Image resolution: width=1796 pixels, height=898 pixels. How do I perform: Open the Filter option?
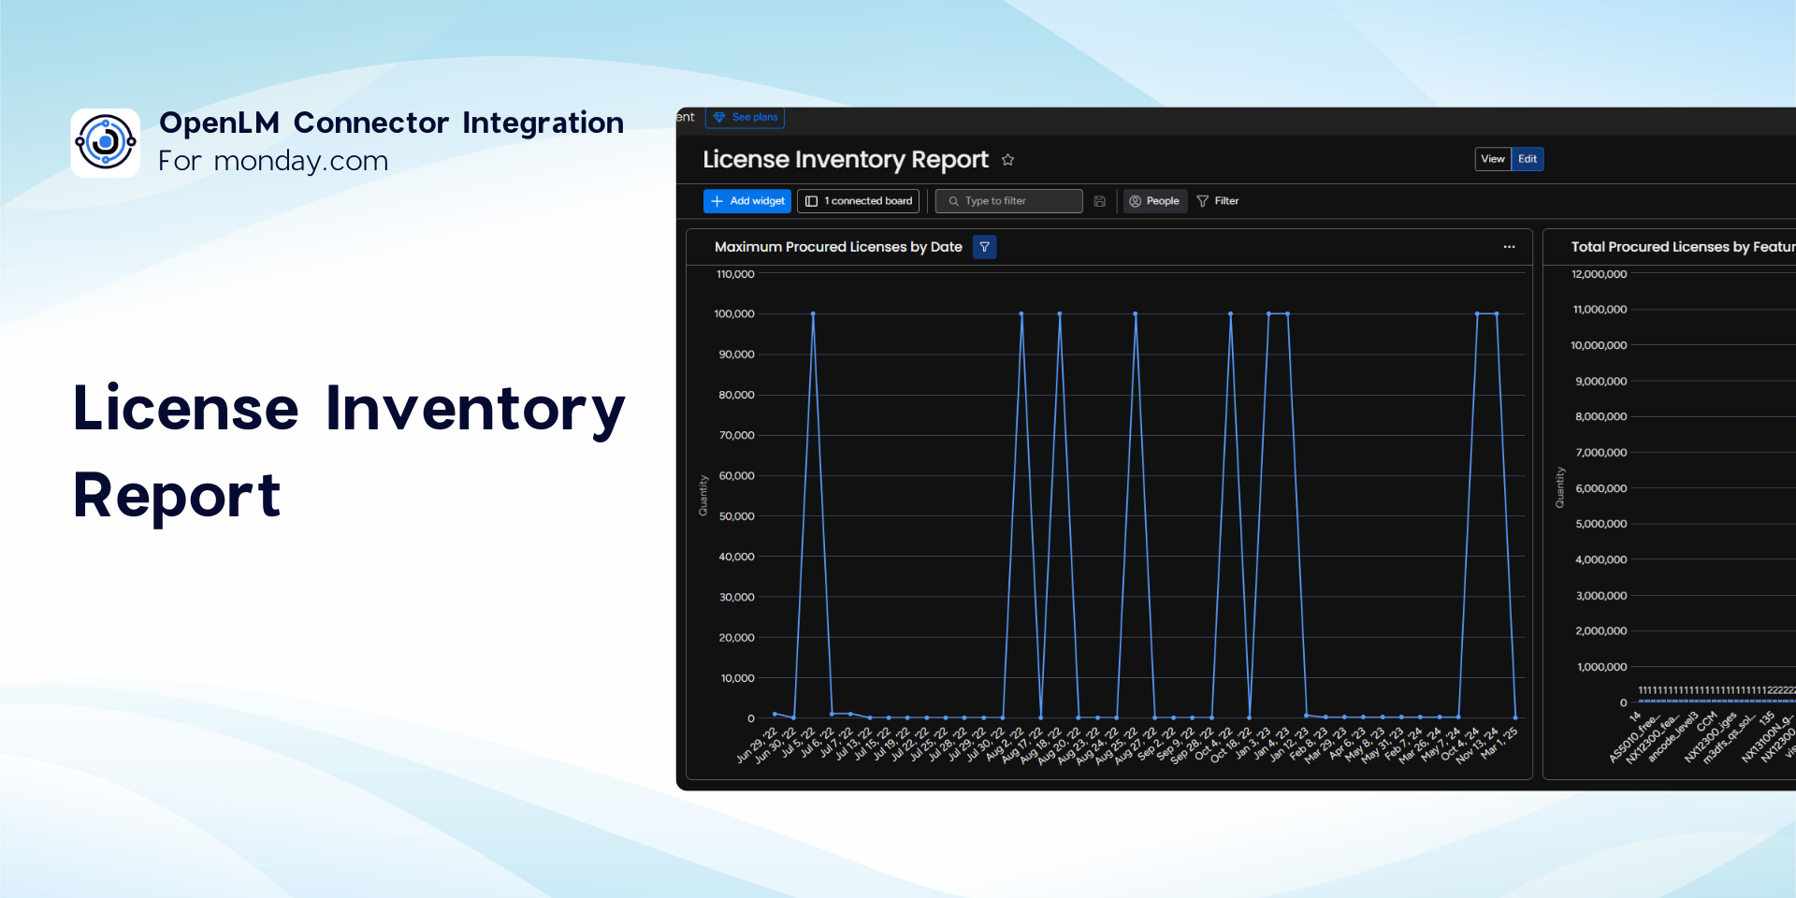(1218, 201)
